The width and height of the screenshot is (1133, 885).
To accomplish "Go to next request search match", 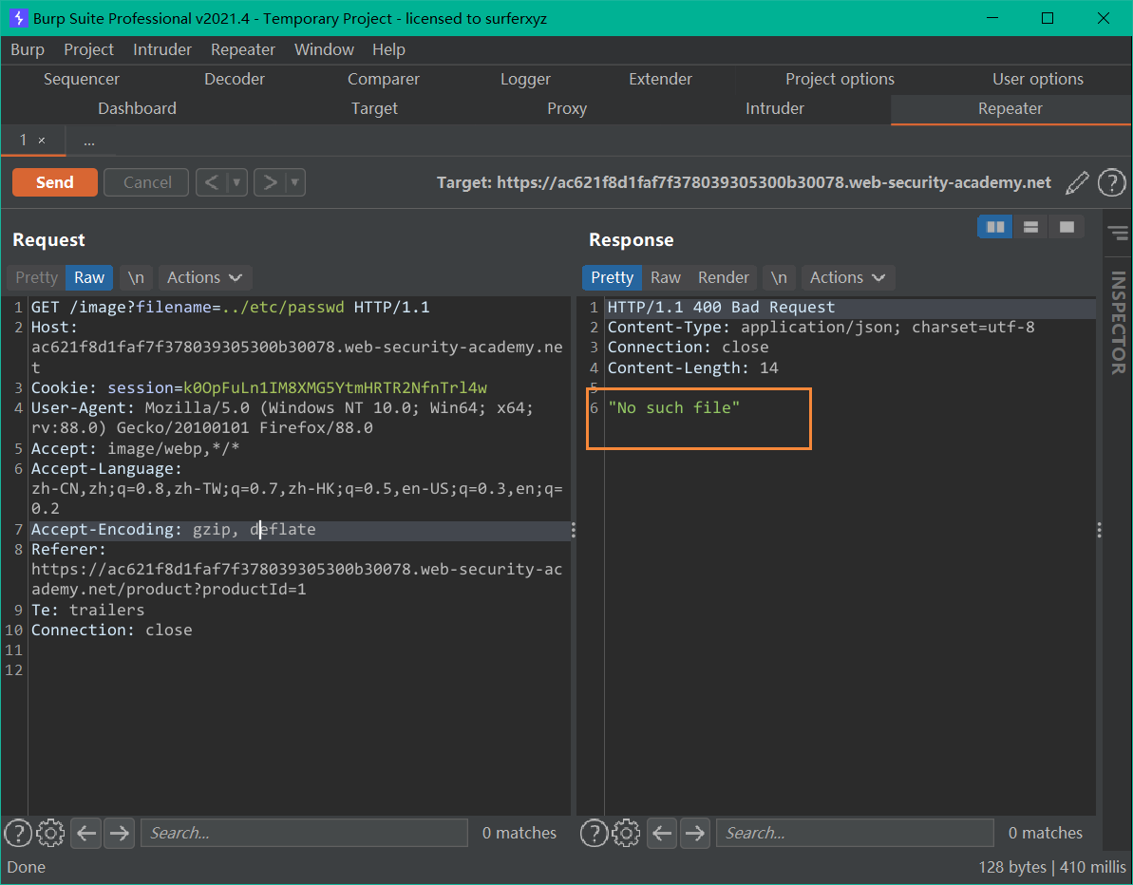I will [x=120, y=833].
